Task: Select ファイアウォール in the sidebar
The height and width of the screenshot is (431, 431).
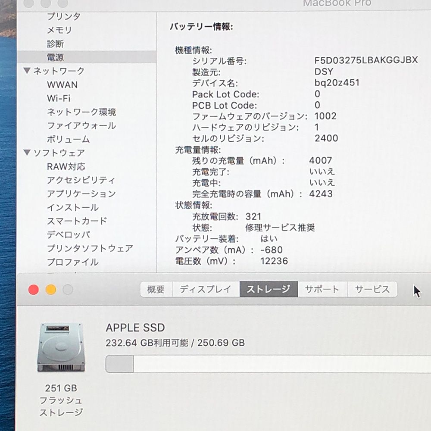Action: point(81,125)
